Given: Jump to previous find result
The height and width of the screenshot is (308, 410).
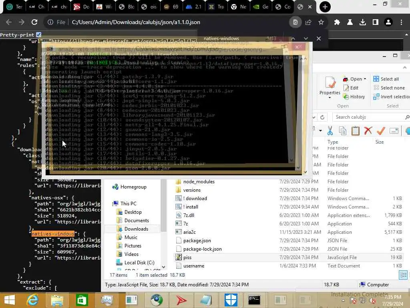Looking at the screenshot, I should point(293,38).
